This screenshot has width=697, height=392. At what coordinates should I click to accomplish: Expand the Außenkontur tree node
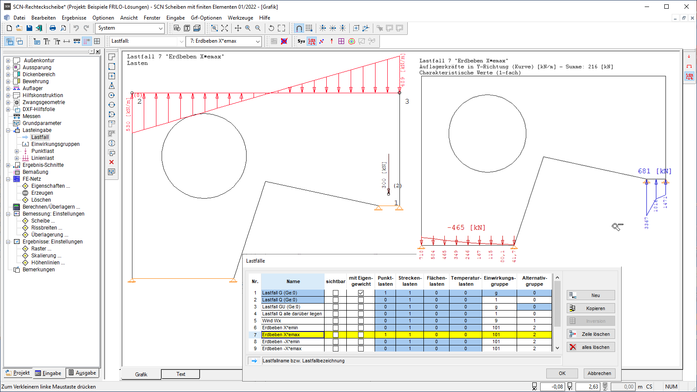tap(8, 61)
